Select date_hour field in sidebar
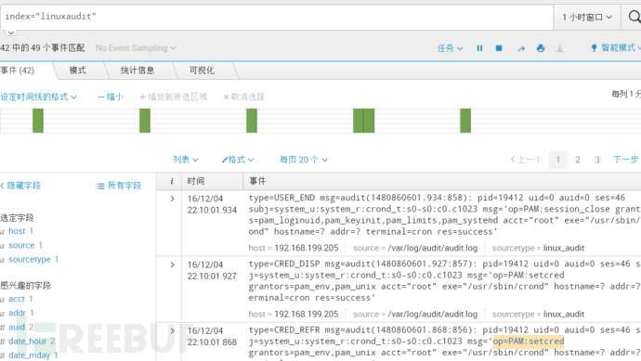 click(x=27, y=341)
